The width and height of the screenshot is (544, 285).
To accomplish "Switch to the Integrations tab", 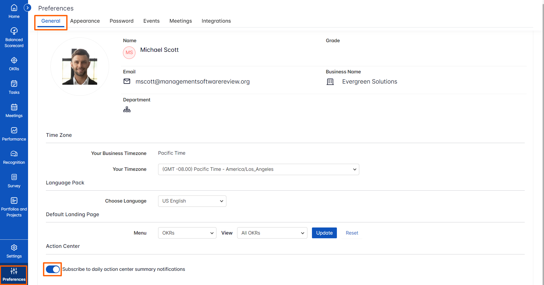I will (216, 21).
